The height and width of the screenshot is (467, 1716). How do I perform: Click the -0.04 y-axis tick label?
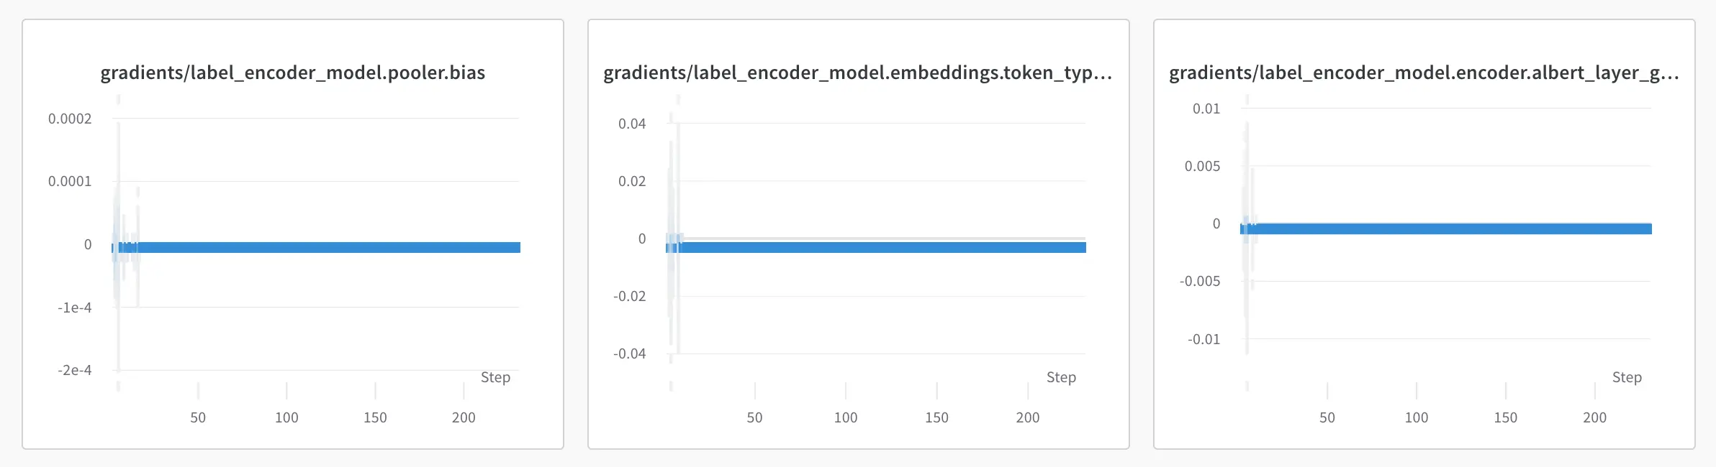[x=630, y=353]
